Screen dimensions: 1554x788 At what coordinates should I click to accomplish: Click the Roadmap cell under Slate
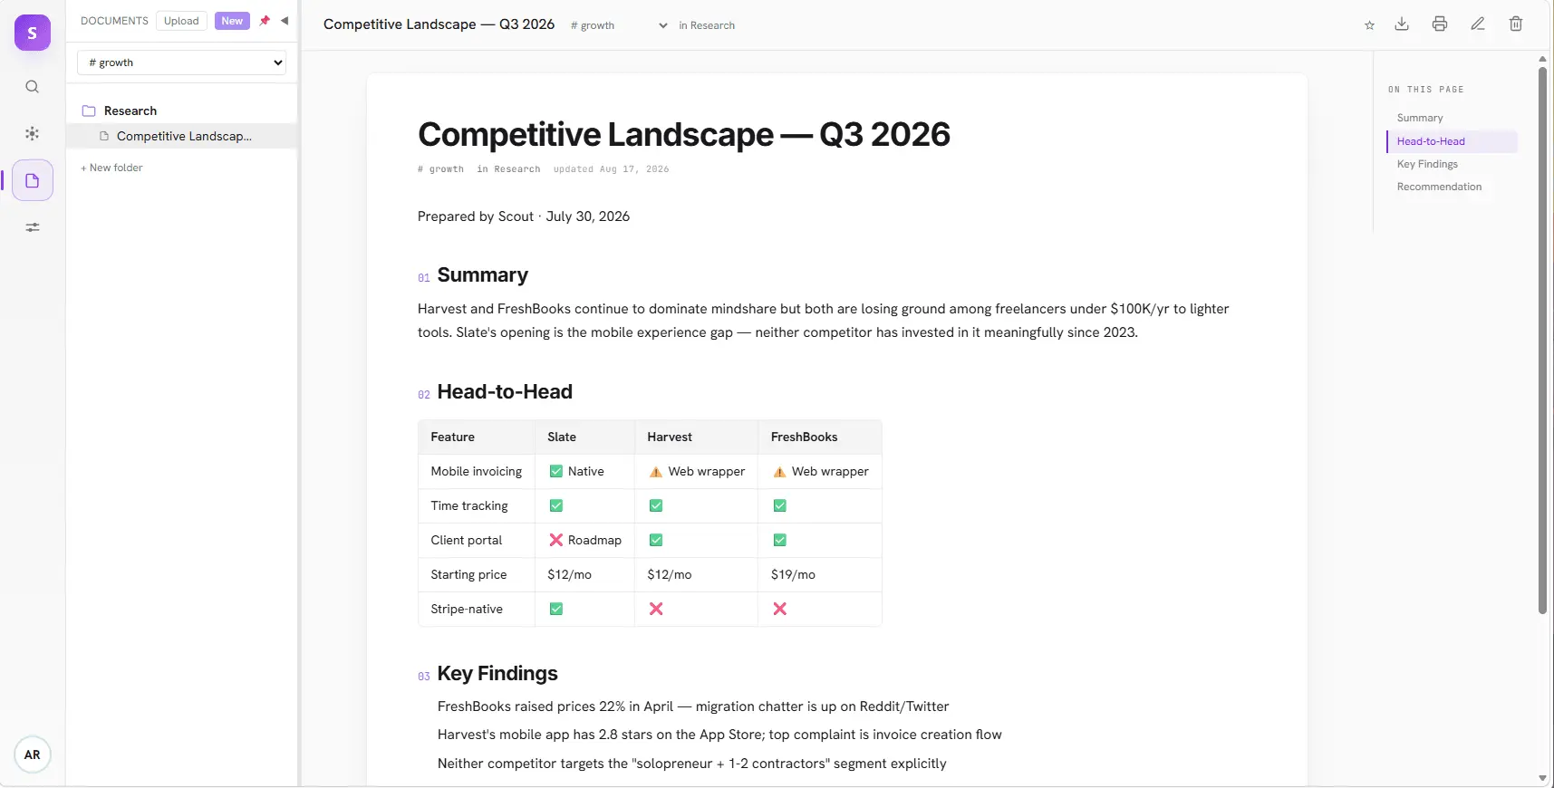584,541
